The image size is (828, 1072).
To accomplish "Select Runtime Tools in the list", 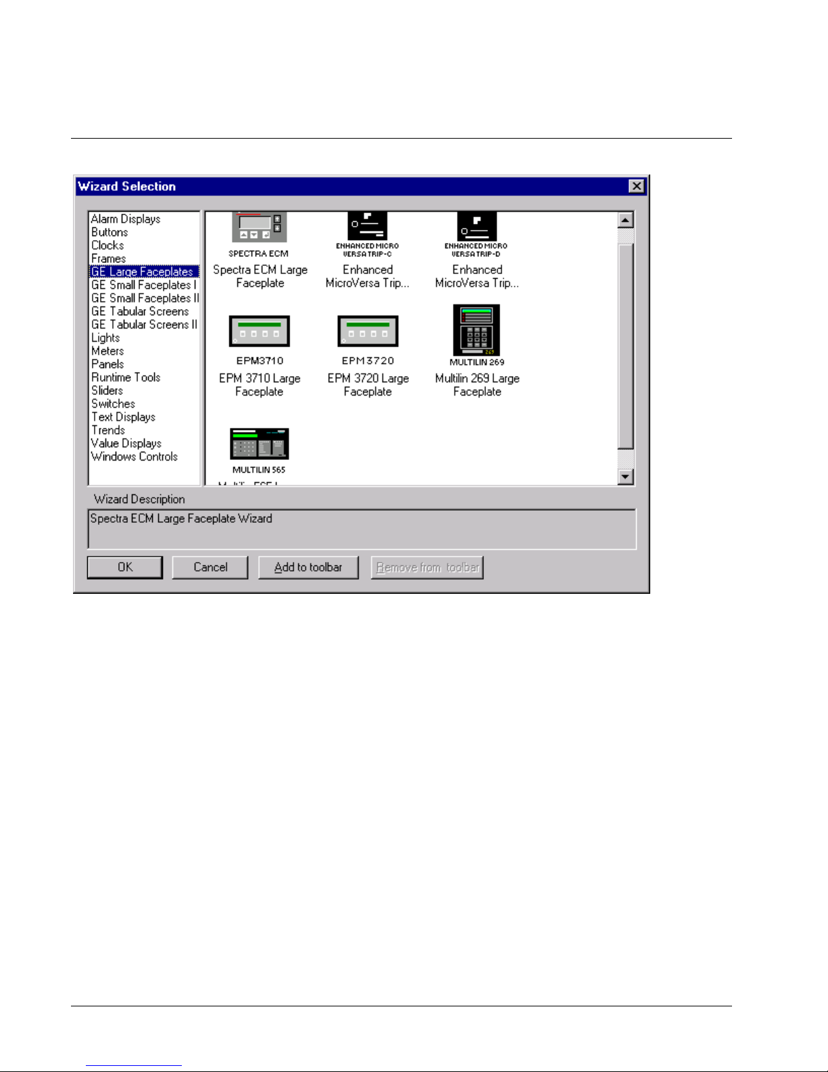I will tap(126, 377).
